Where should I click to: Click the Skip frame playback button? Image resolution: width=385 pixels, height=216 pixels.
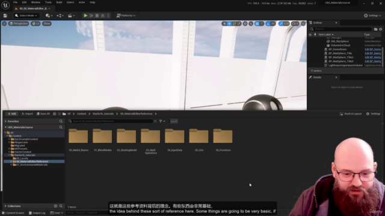coord(91,16)
